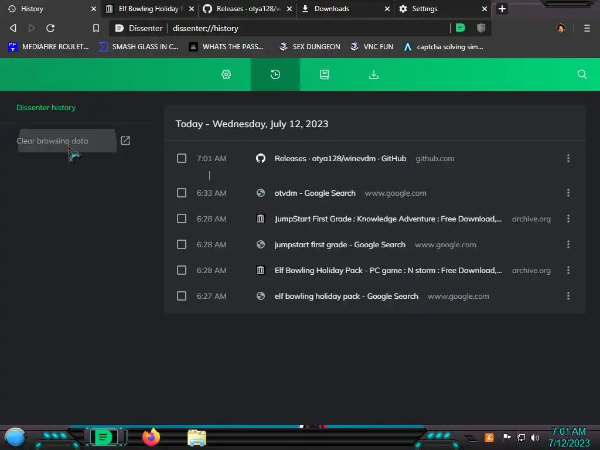Open the Action Center flag tray icon
Screen dimensions: 600x450
tap(507, 437)
